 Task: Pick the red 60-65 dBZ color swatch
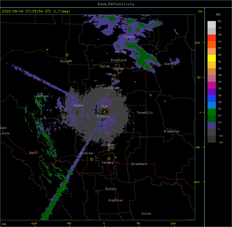point(212,38)
